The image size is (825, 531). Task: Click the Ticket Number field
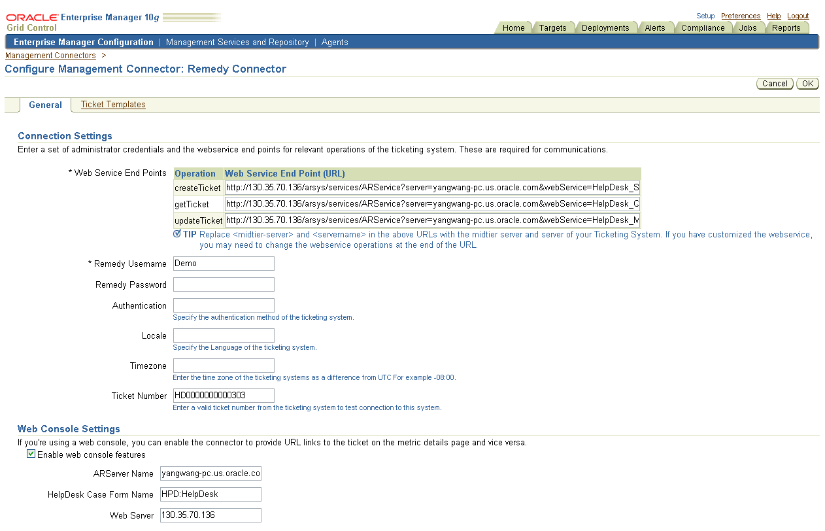tap(224, 396)
